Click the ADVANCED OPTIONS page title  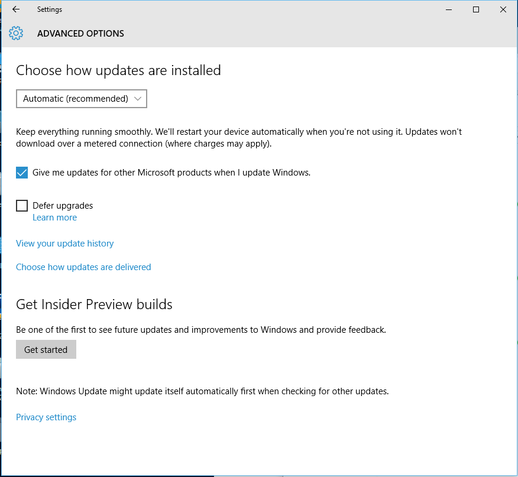pyautogui.click(x=80, y=34)
